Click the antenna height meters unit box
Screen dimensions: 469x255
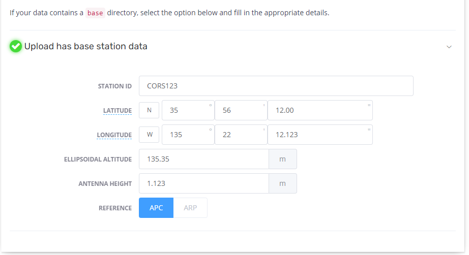click(283, 183)
